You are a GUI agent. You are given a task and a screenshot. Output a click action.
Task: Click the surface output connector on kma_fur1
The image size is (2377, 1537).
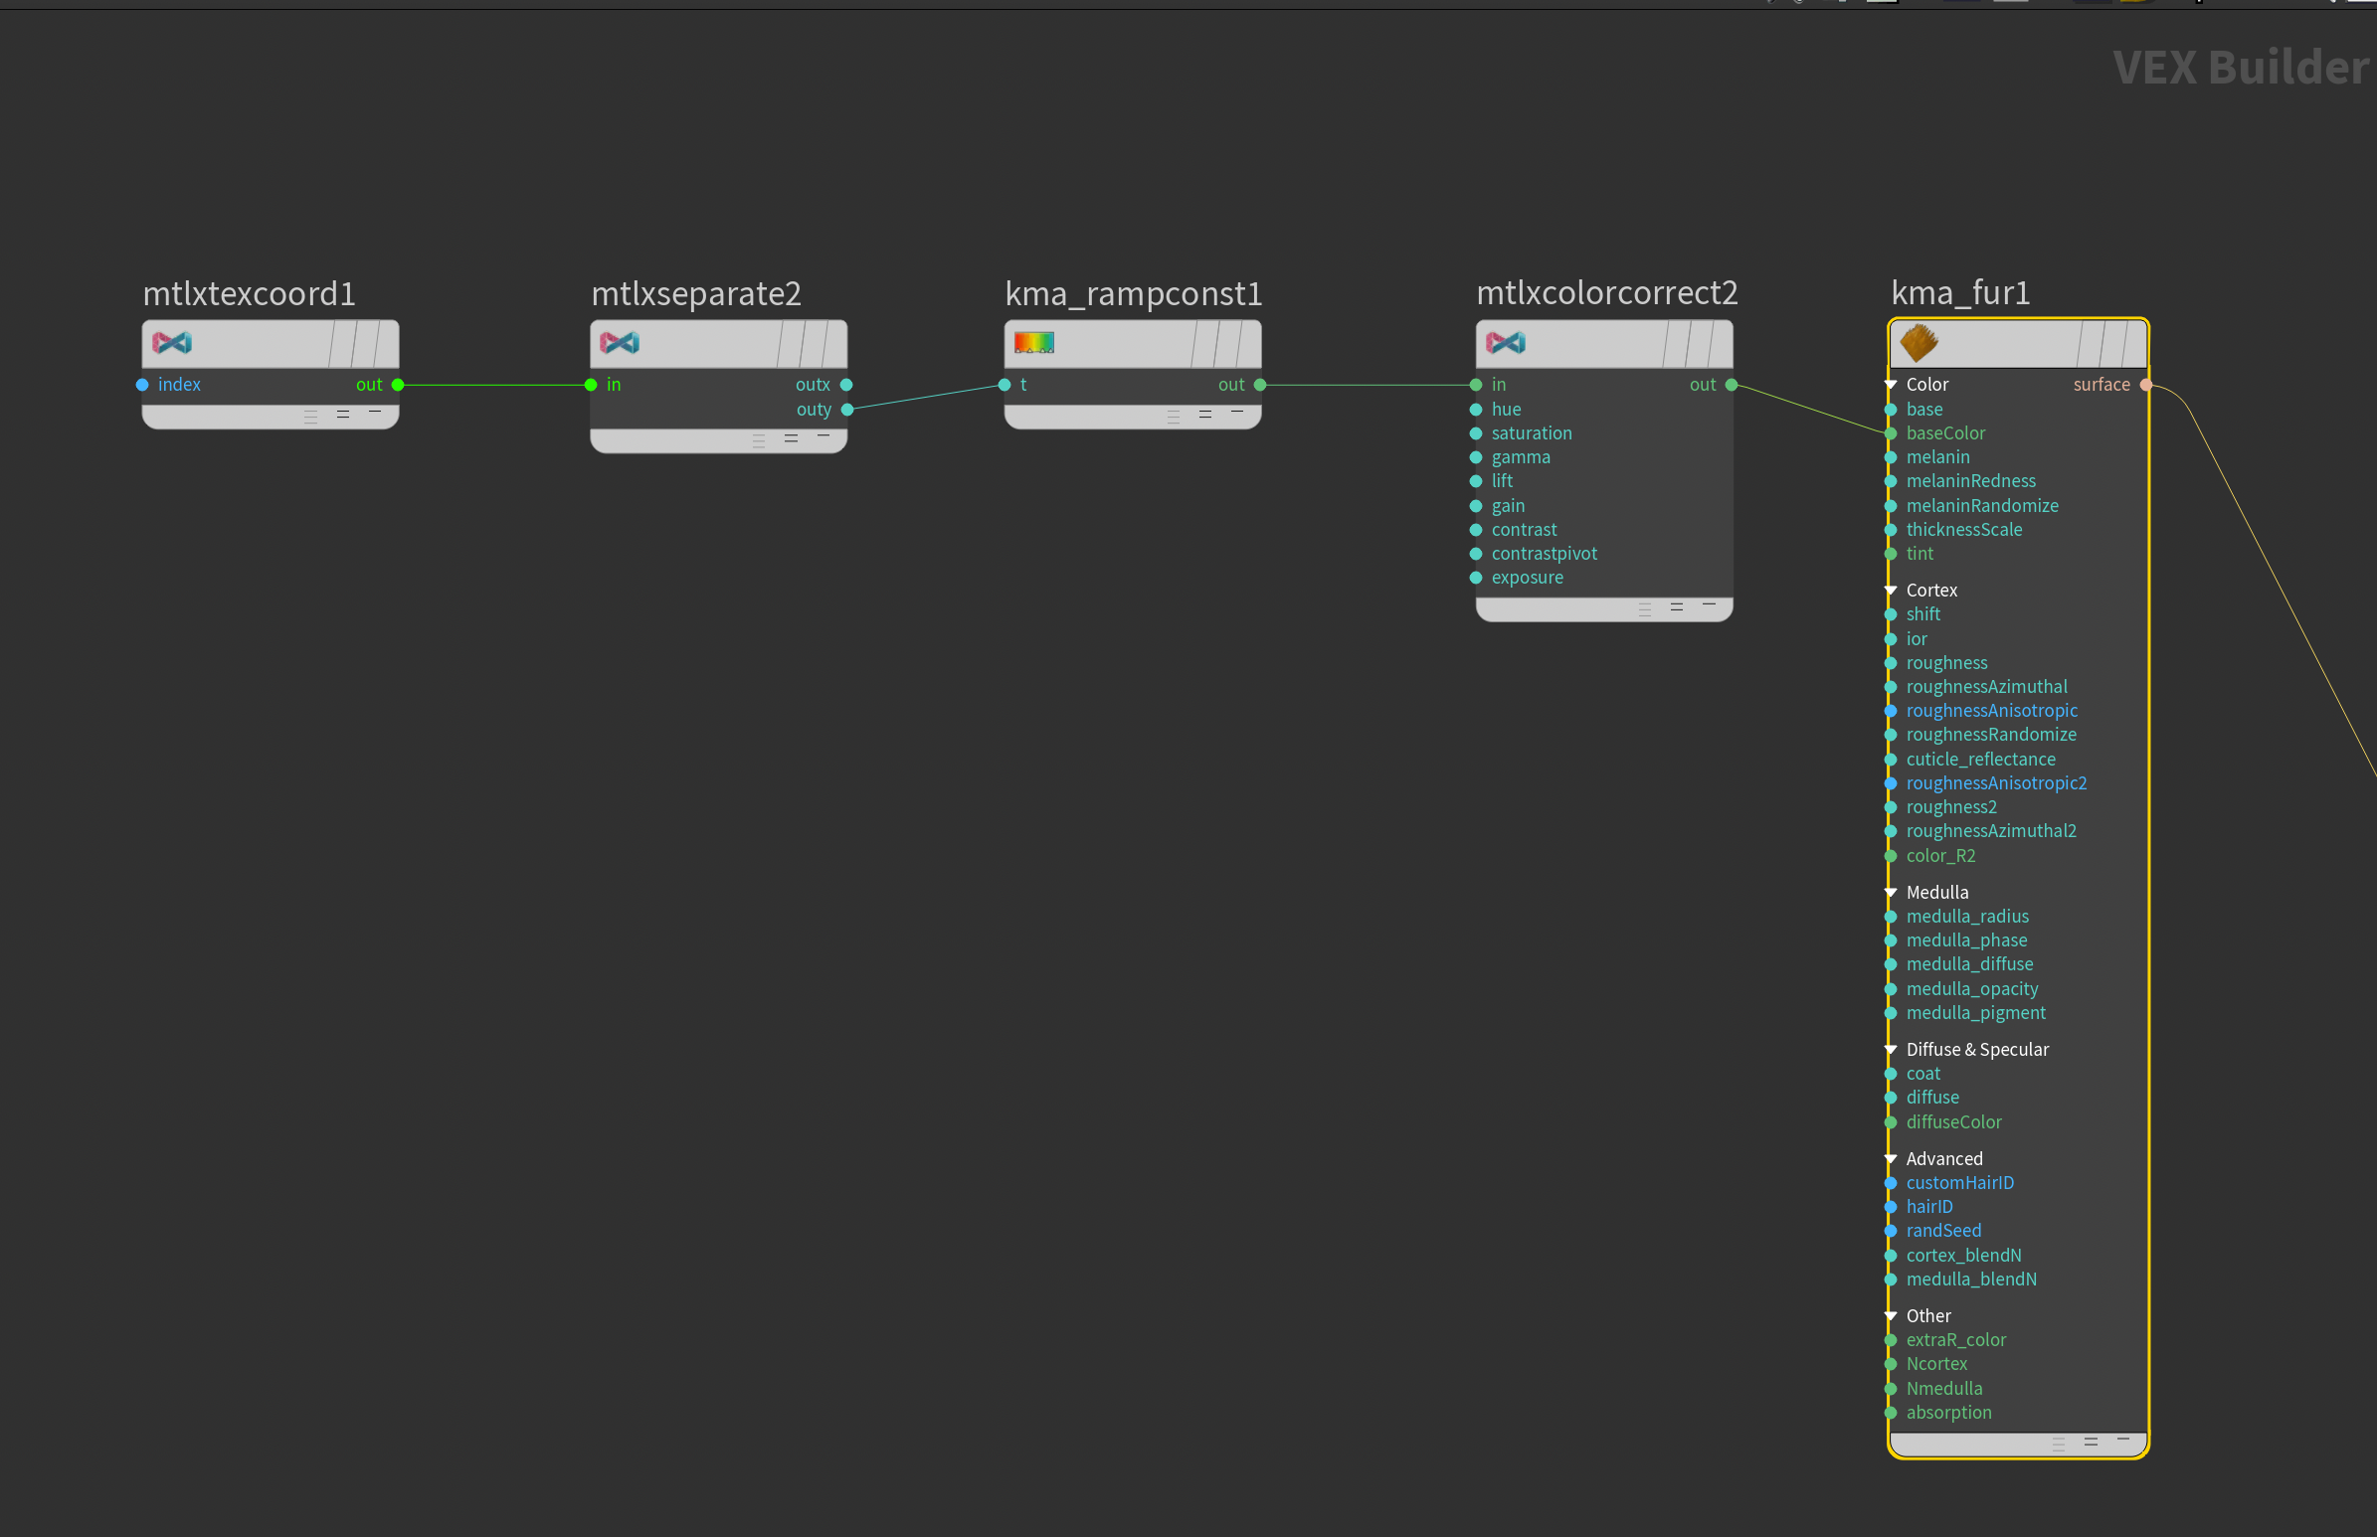pyautogui.click(x=2145, y=386)
